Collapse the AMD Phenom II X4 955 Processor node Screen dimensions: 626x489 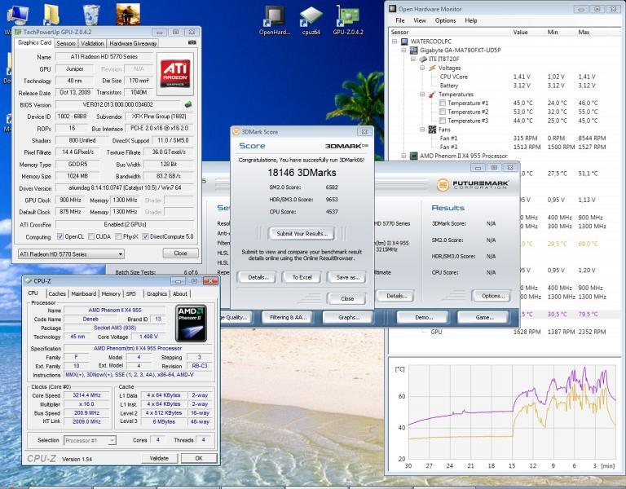(404, 156)
